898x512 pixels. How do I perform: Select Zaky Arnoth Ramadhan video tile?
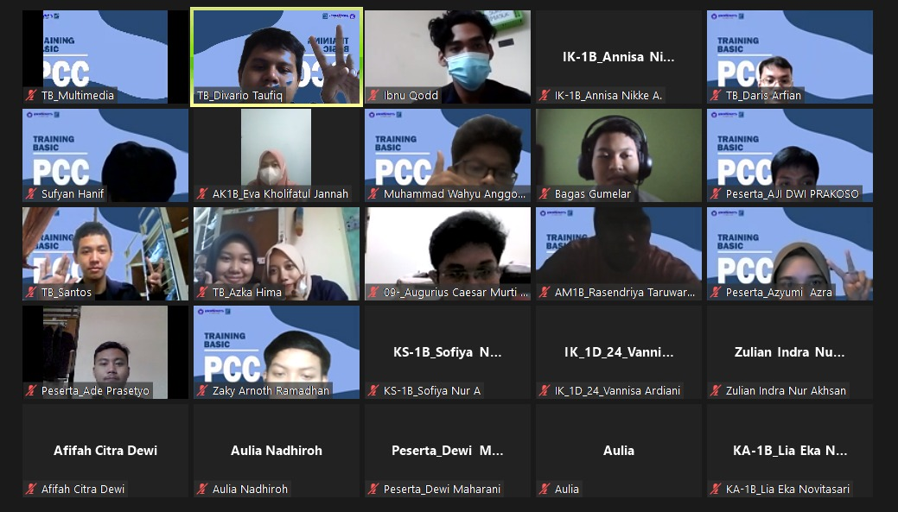coord(277,351)
